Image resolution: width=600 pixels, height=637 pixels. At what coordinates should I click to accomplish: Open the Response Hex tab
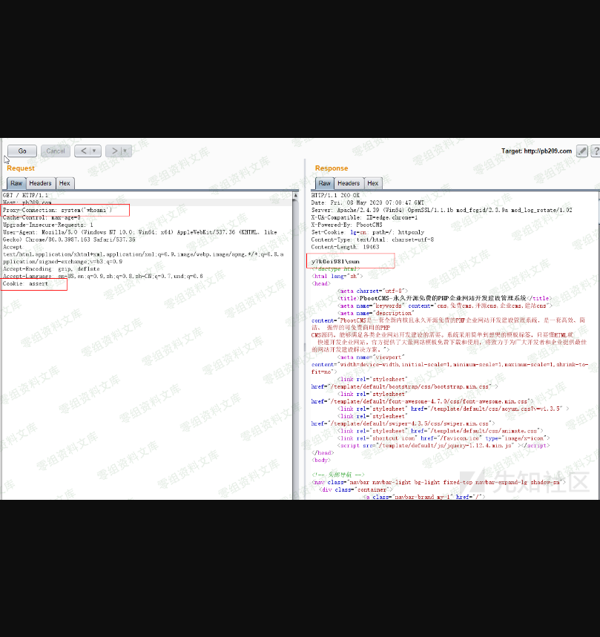[x=372, y=183]
